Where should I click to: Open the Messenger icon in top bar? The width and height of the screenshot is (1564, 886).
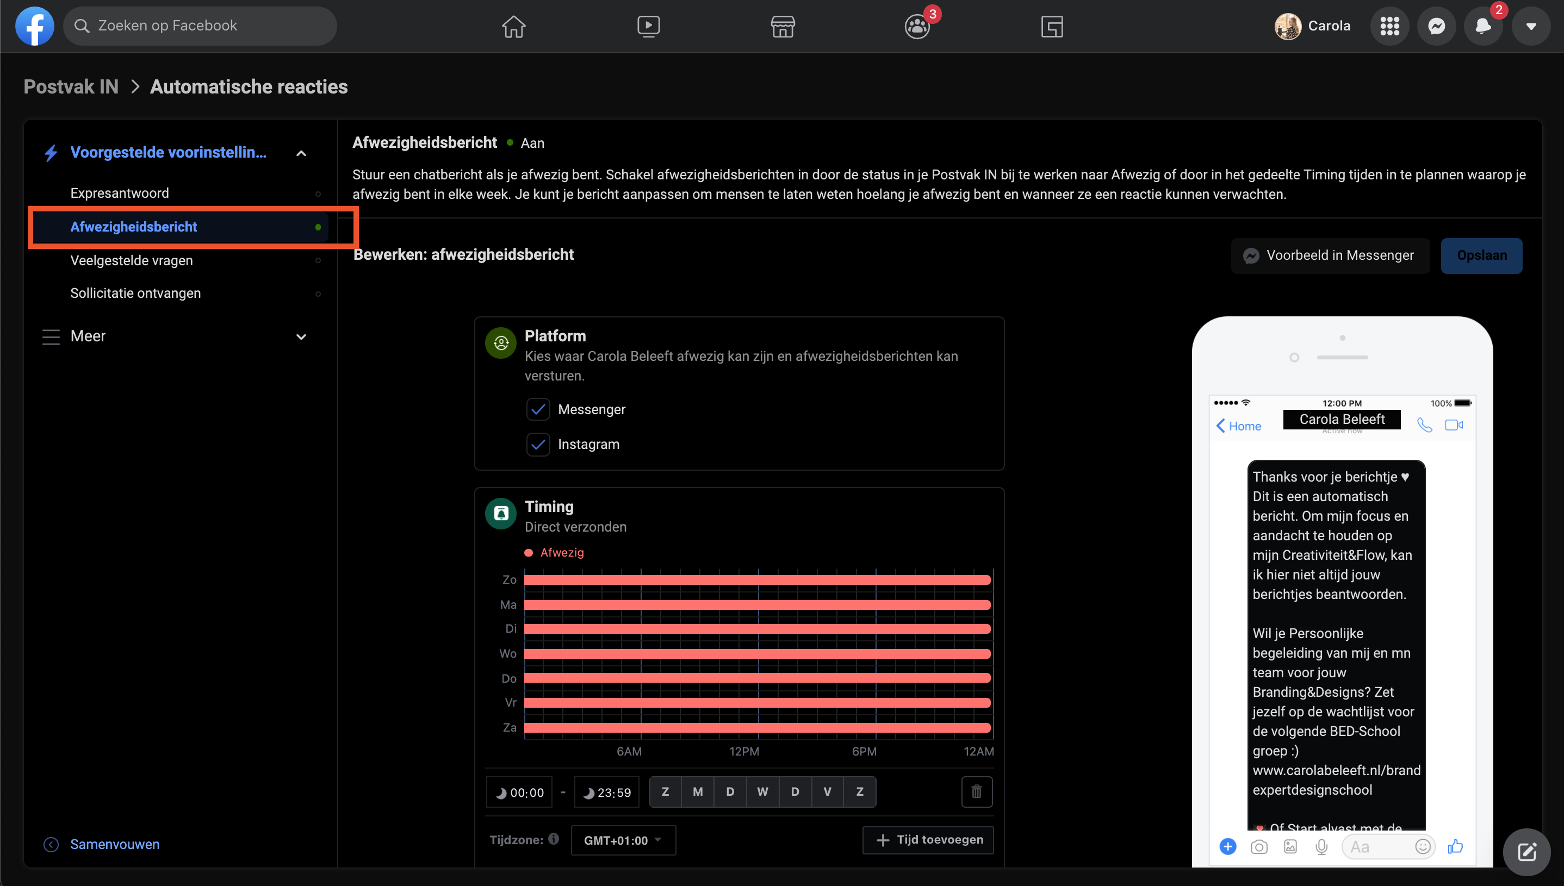pyautogui.click(x=1436, y=26)
